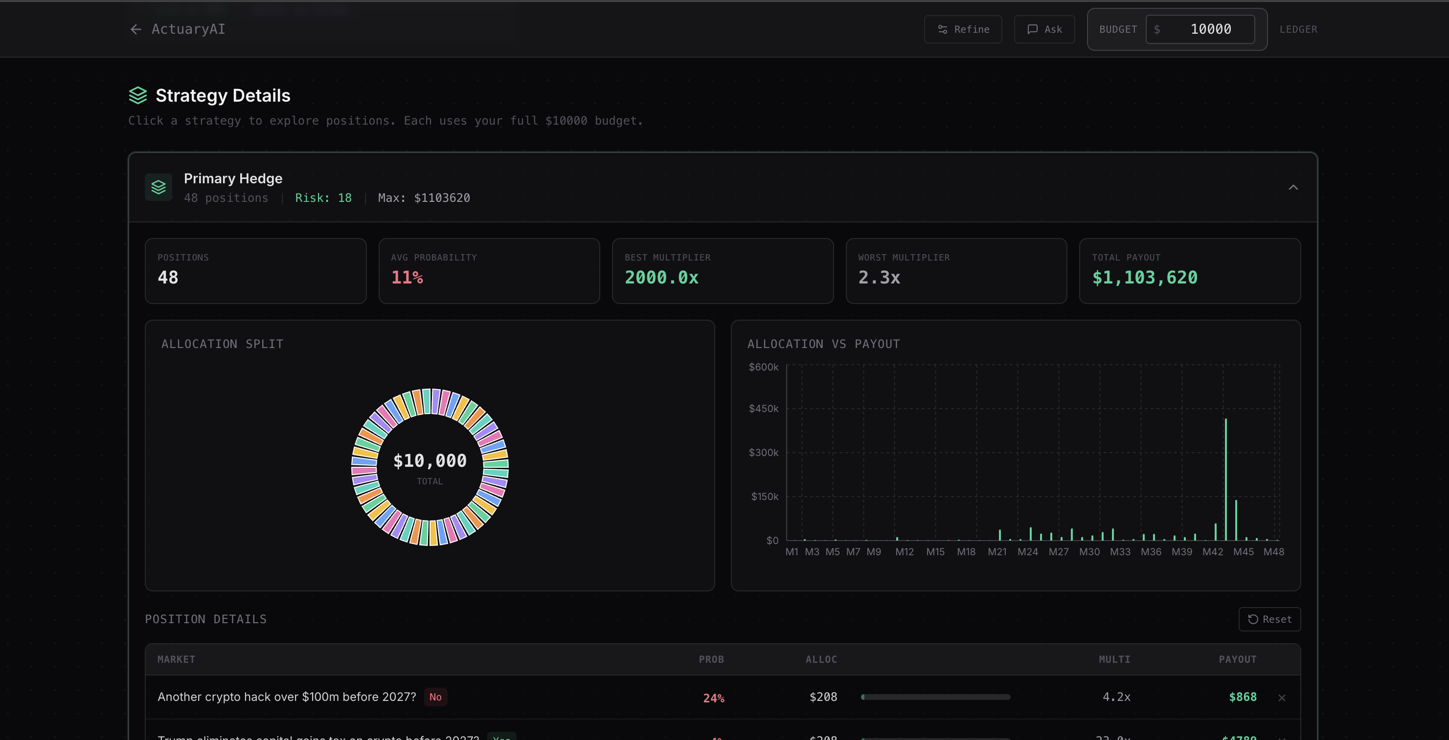Click the Refine sliders icon

click(x=943, y=29)
